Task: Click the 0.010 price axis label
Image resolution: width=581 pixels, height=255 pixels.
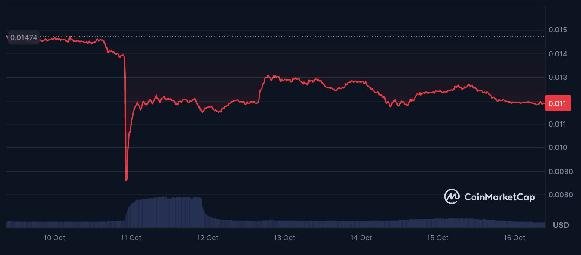Action: point(557,148)
